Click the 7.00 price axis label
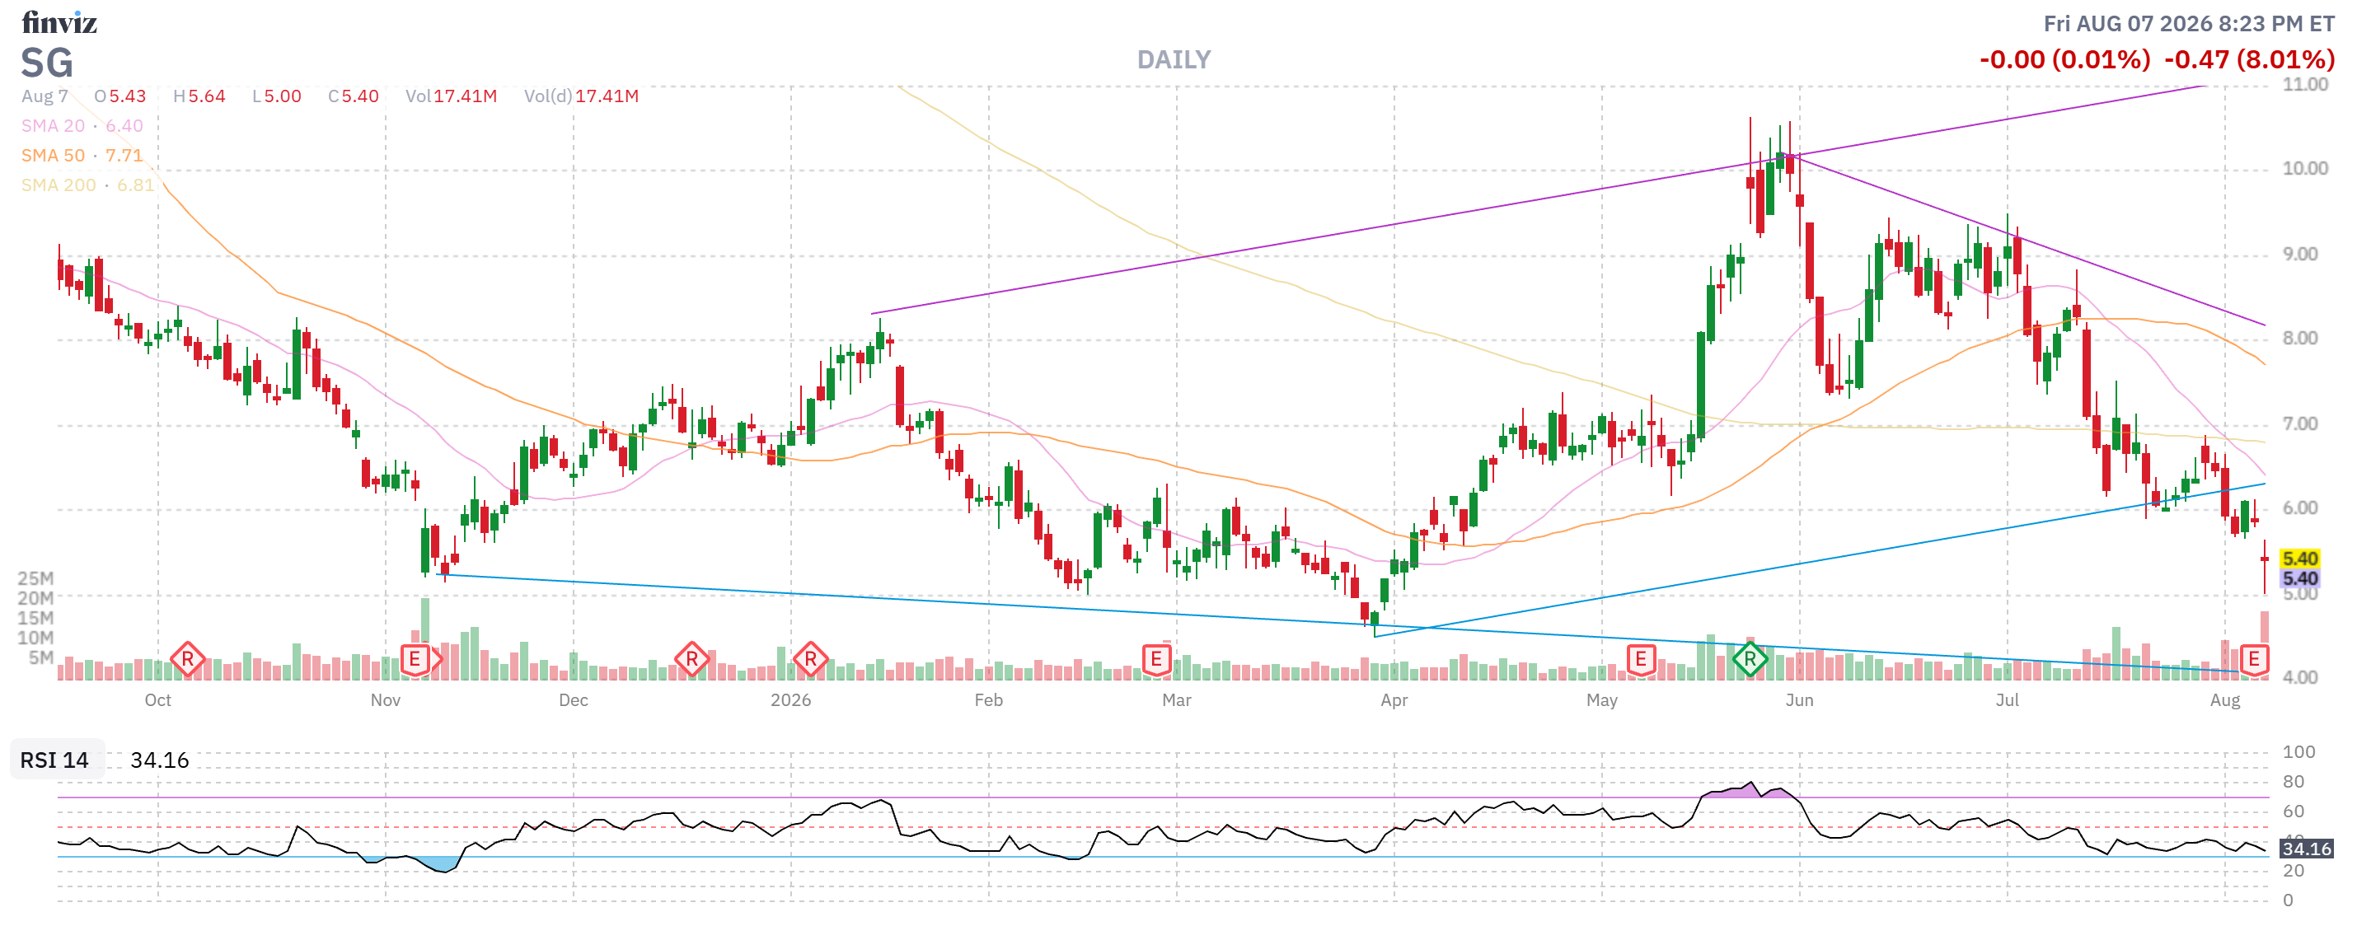2357x926 pixels. [x=2299, y=423]
